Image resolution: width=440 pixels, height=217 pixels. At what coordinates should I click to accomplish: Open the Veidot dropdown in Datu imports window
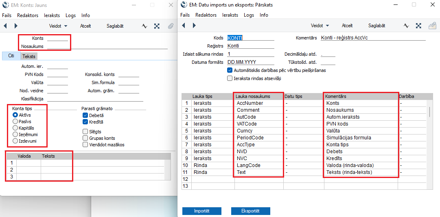[320, 26]
